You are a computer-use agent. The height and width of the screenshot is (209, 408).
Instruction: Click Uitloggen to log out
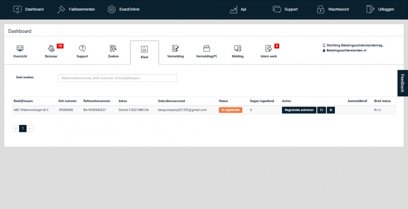[x=380, y=10]
